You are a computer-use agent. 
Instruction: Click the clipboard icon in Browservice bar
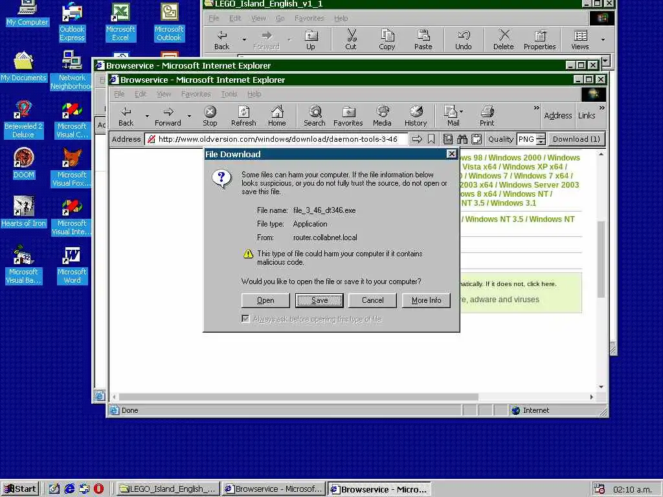477,139
